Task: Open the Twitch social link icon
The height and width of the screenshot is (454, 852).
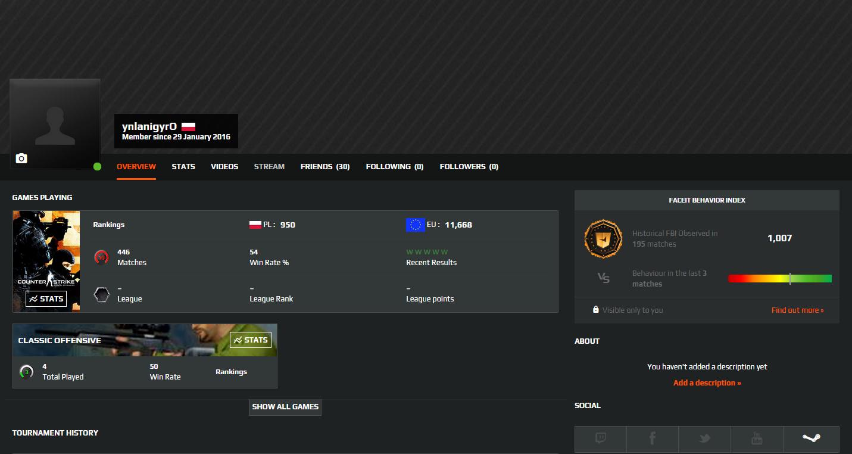Action: tap(600, 439)
